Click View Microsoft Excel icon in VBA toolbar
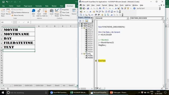The image size is (169, 95). 81,8
